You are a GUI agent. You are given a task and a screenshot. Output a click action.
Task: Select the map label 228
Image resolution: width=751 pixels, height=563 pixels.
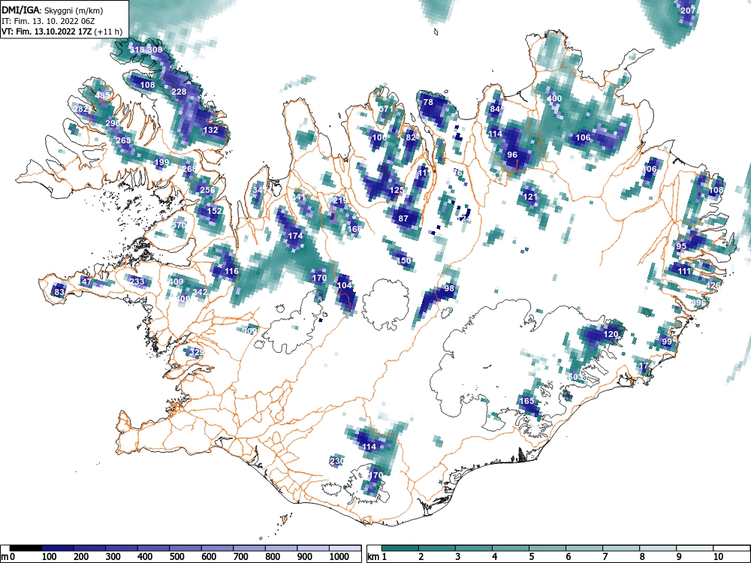tap(179, 92)
